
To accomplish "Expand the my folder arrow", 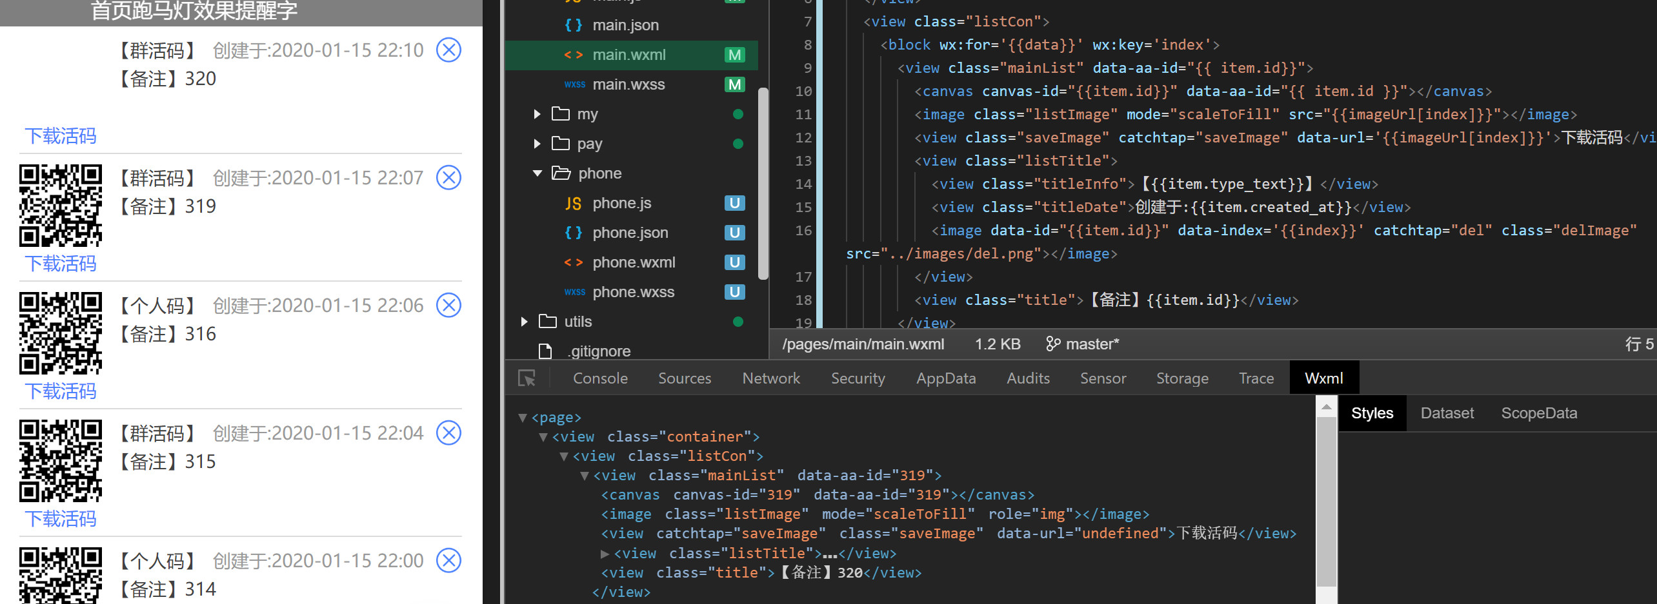I will (537, 114).
